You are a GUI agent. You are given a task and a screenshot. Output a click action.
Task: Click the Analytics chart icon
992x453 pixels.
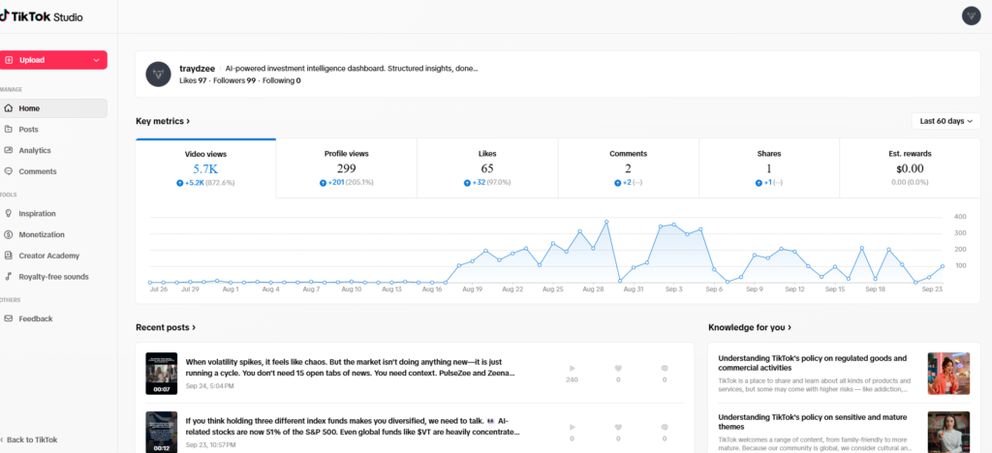tap(8, 150)
